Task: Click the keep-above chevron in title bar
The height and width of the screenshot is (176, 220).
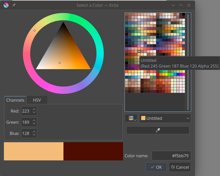Action: click(x=181, y=5)
